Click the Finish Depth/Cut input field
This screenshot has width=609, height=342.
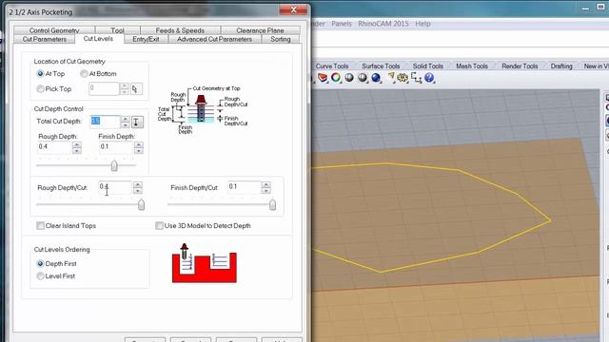tap(245, 188)
